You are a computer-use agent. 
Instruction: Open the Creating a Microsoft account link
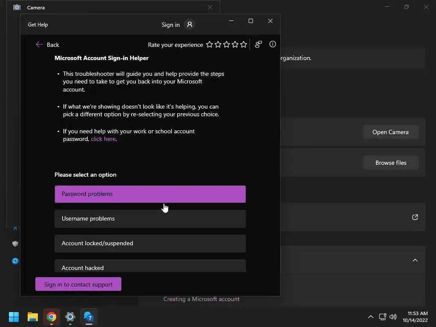point(201,299)
